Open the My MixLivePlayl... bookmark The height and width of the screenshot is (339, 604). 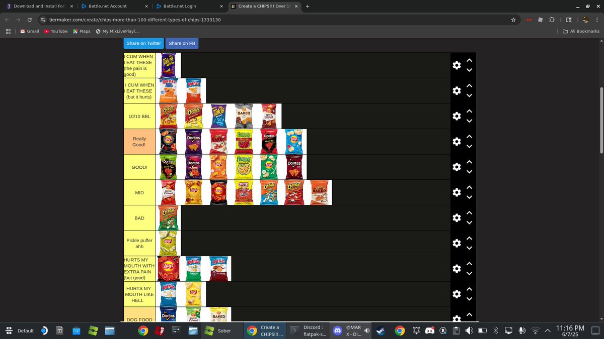click(117, 31)
